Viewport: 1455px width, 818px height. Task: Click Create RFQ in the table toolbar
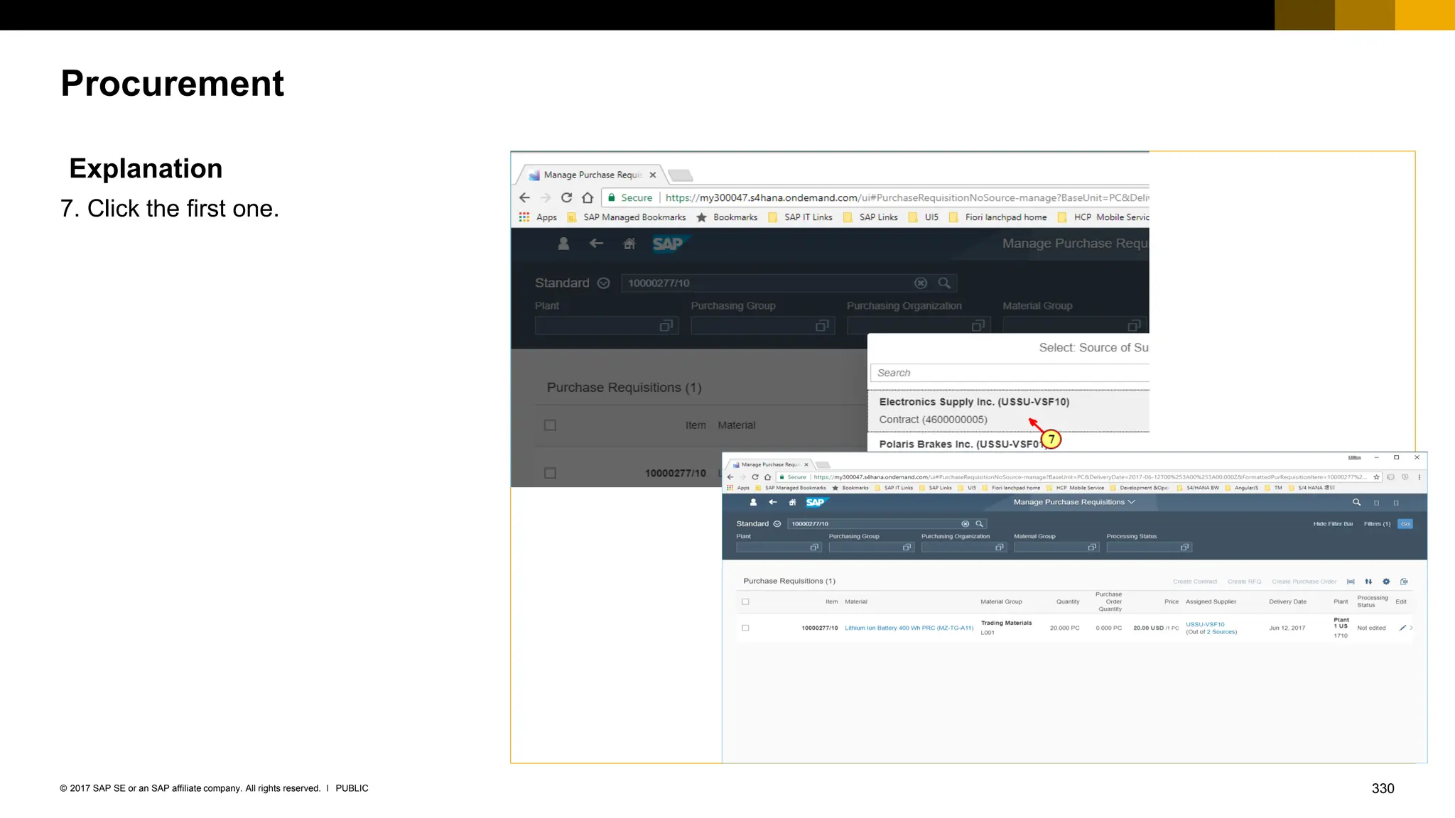(1244, 582)
